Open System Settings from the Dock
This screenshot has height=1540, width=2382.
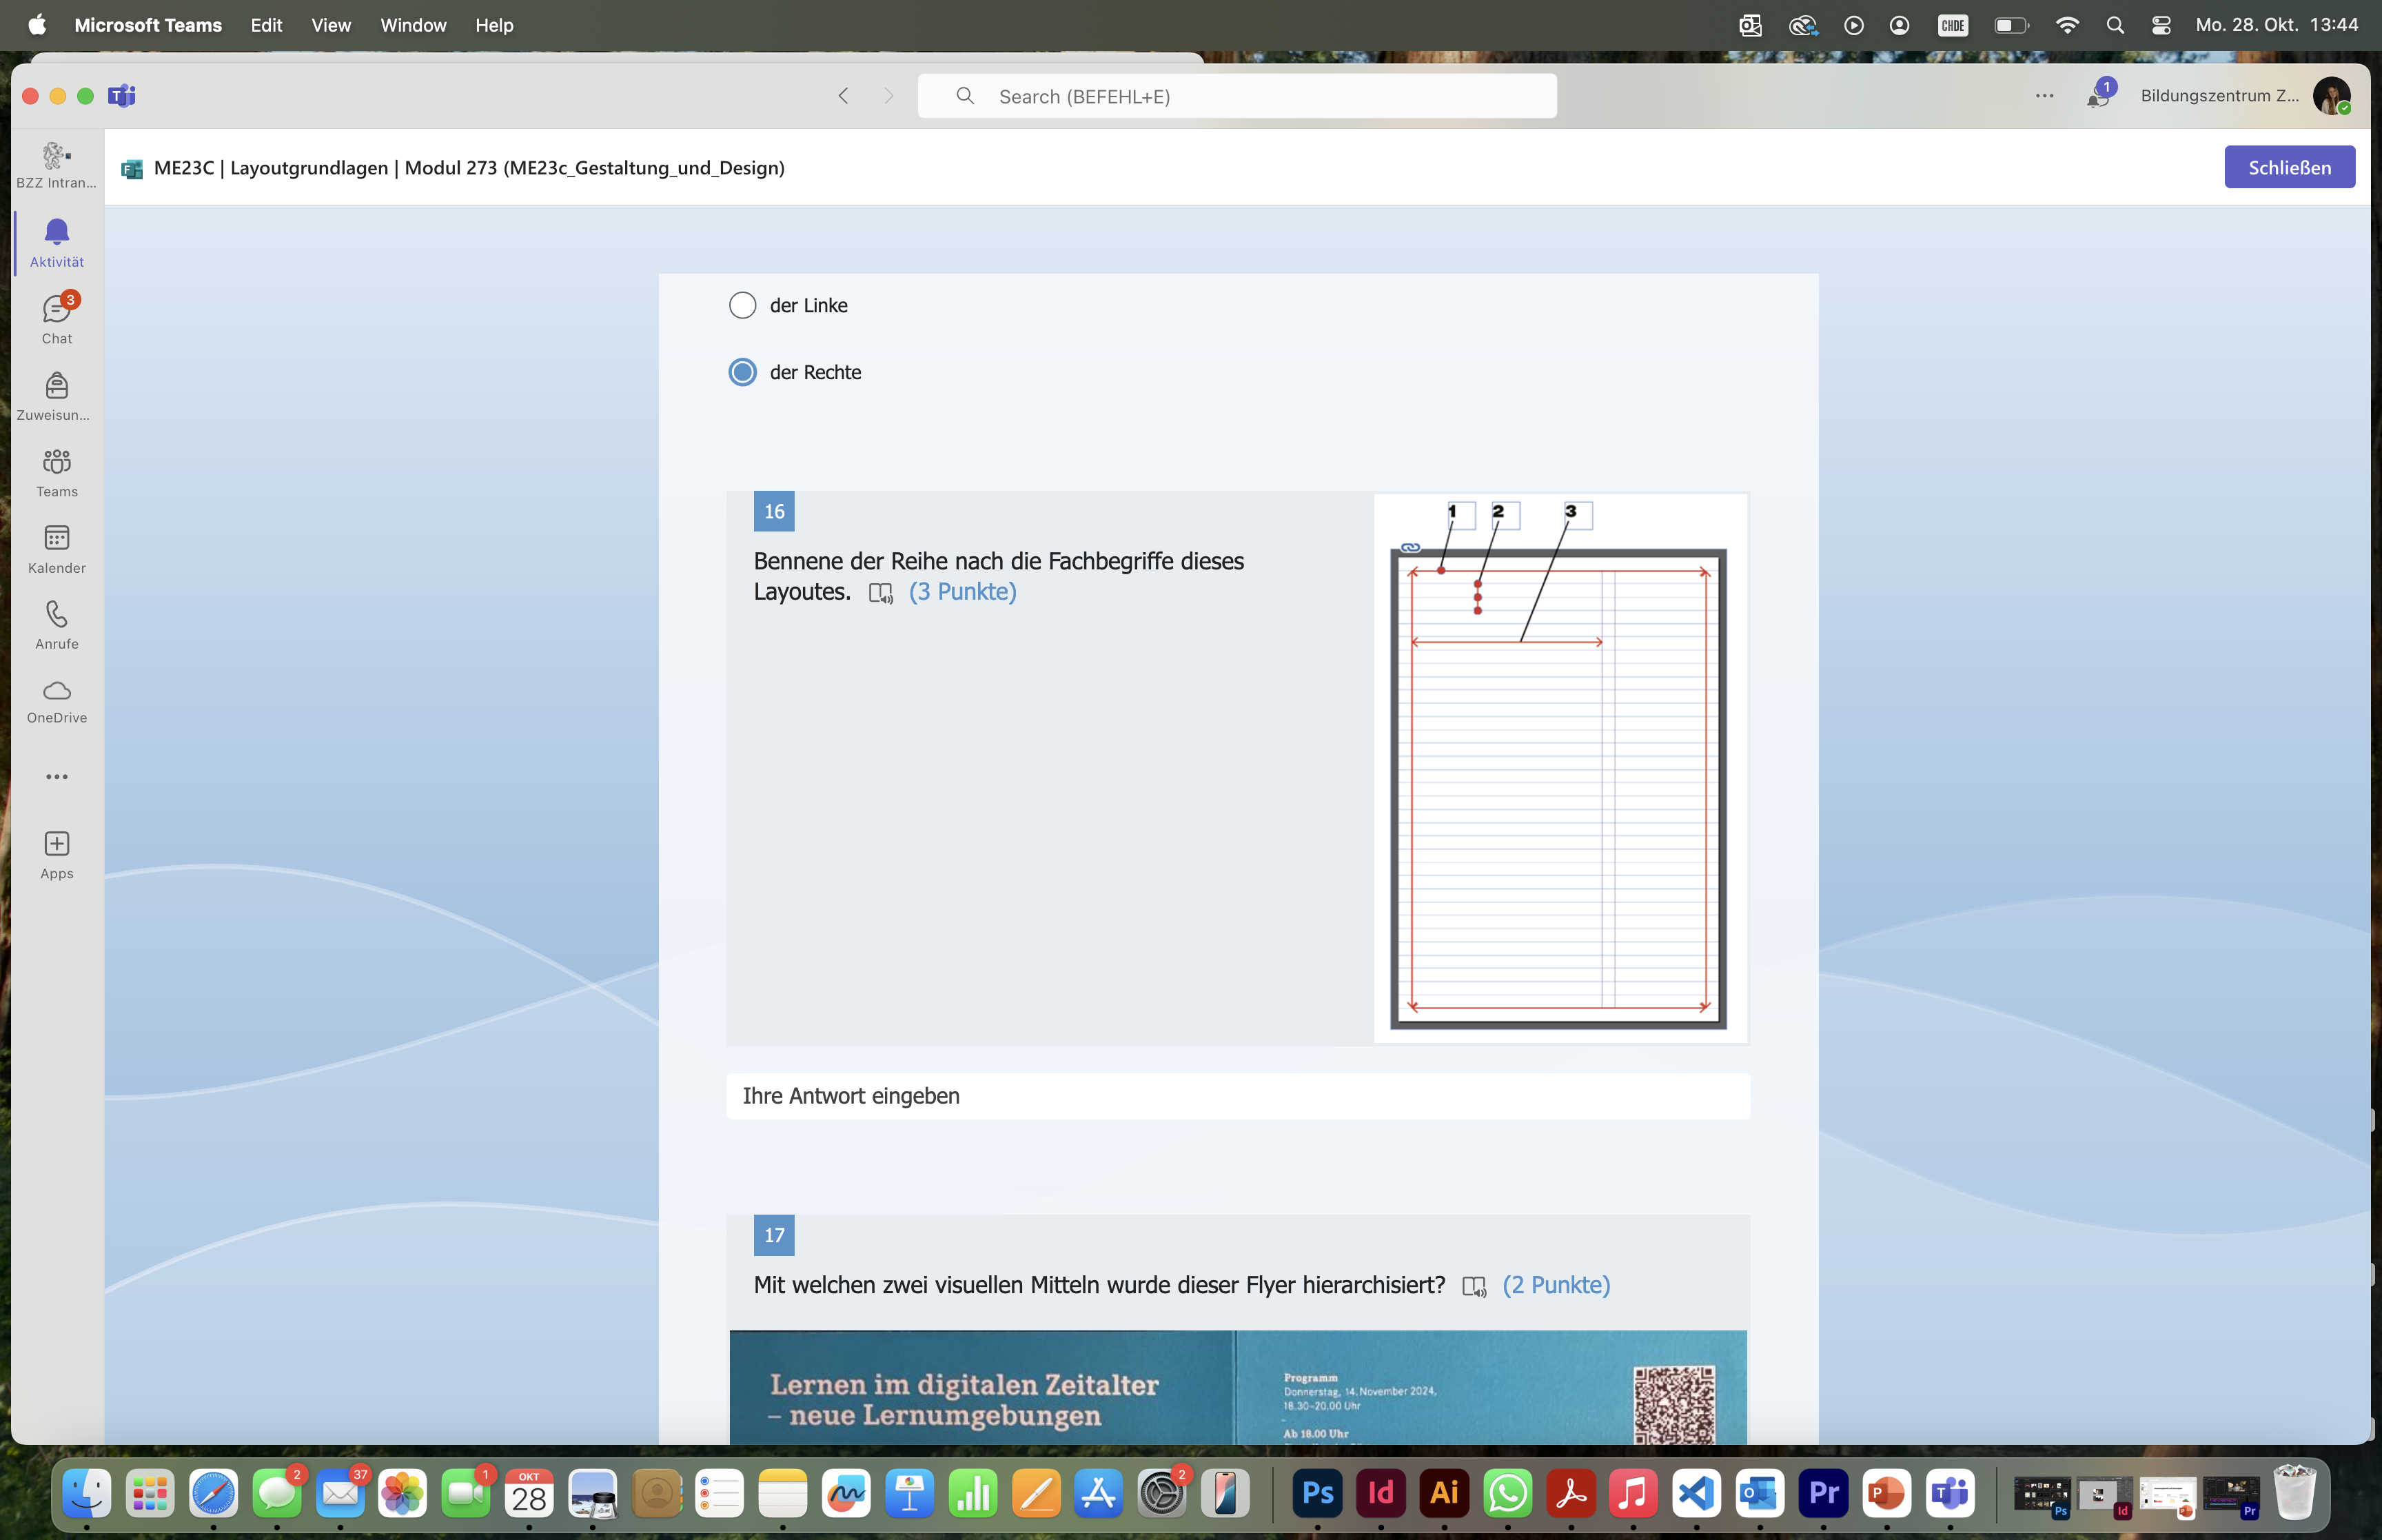point(1161,1493)
